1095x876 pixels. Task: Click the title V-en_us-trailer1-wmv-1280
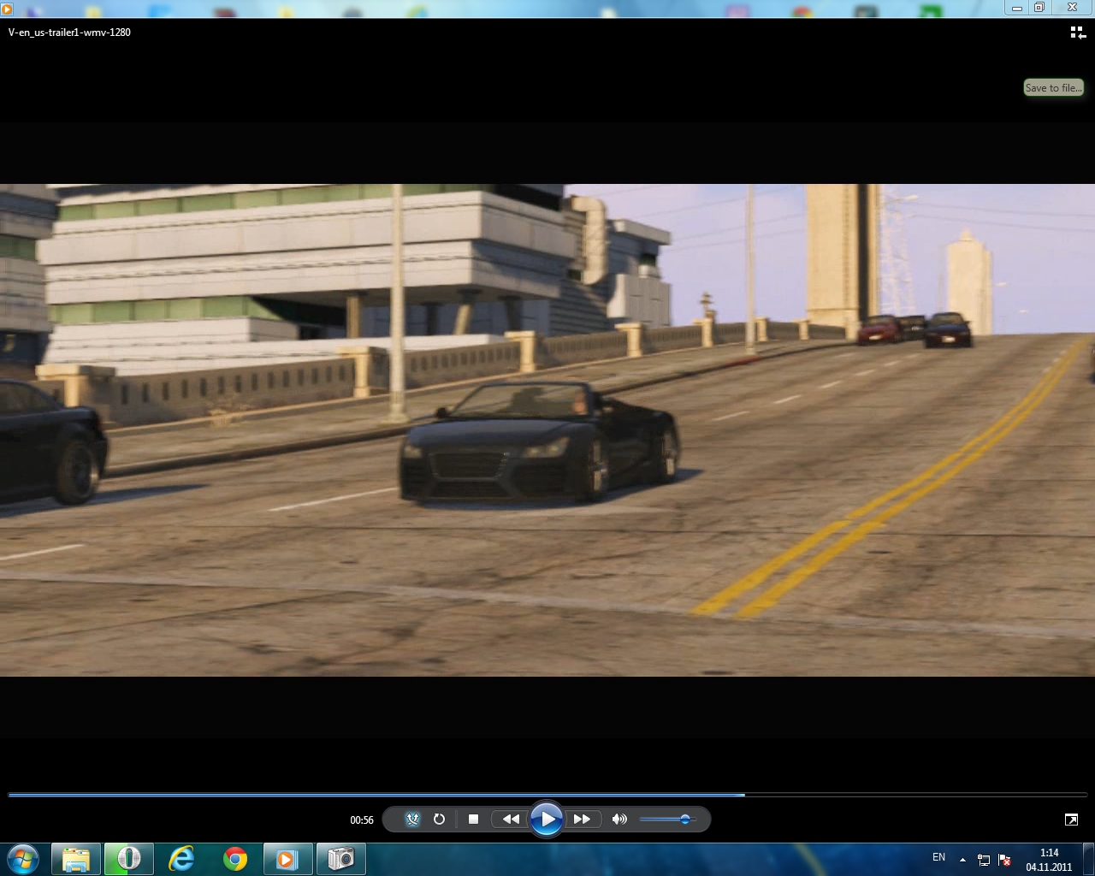coord(69,33)
